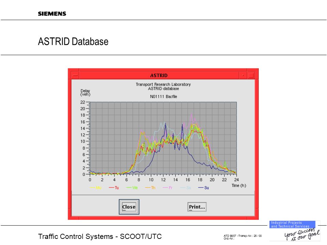This screenshot has height=245, width=327.
Task: Click the ASTRID title bar text
Action: [159, 76]
